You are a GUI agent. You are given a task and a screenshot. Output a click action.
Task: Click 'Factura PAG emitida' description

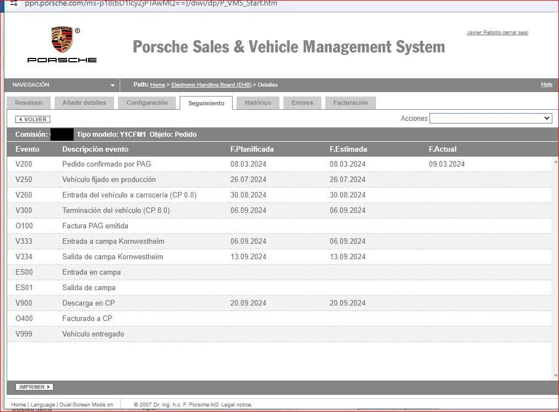tap(95, 226)
